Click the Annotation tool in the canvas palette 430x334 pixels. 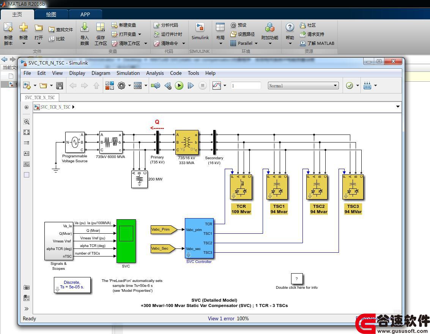(27, 154)
